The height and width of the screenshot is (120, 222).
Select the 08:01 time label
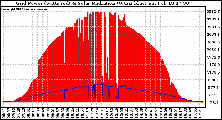[28, 113]
